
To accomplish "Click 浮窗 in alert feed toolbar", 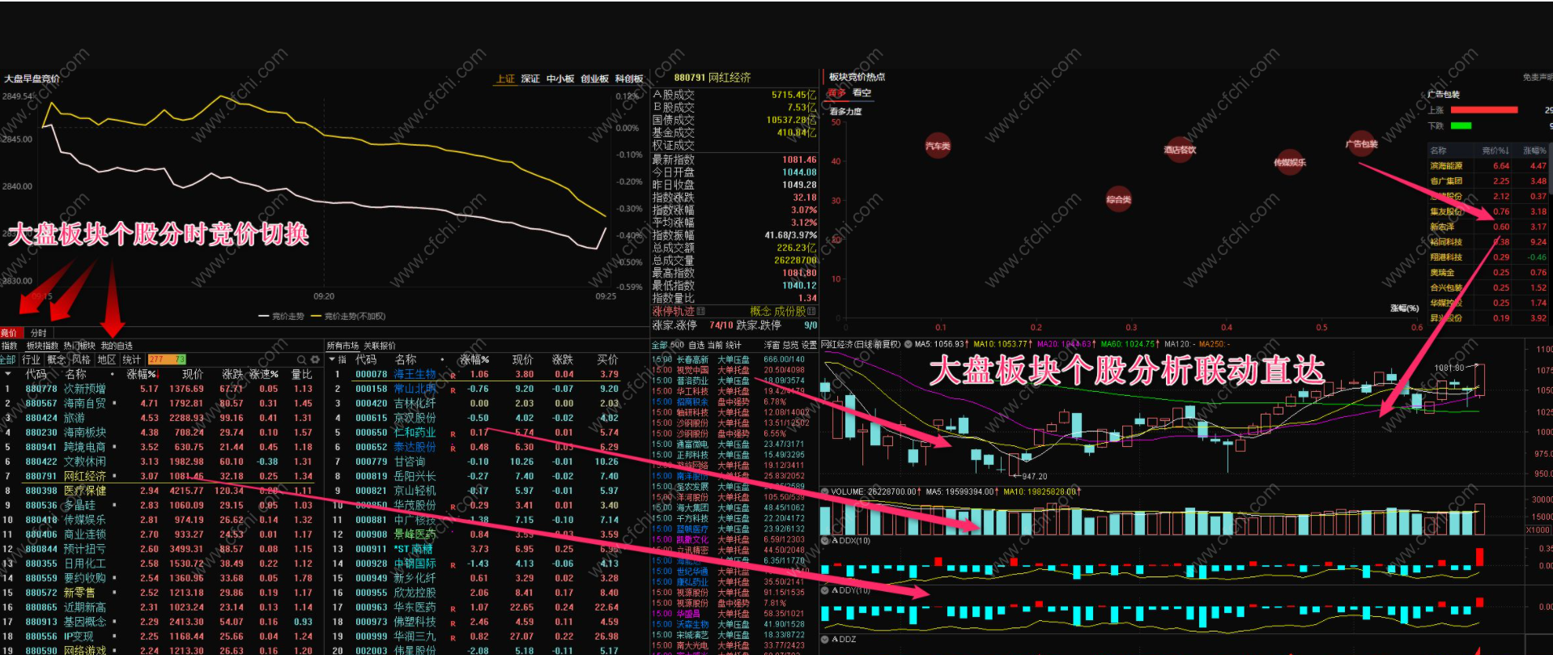I will click(772, 346).
